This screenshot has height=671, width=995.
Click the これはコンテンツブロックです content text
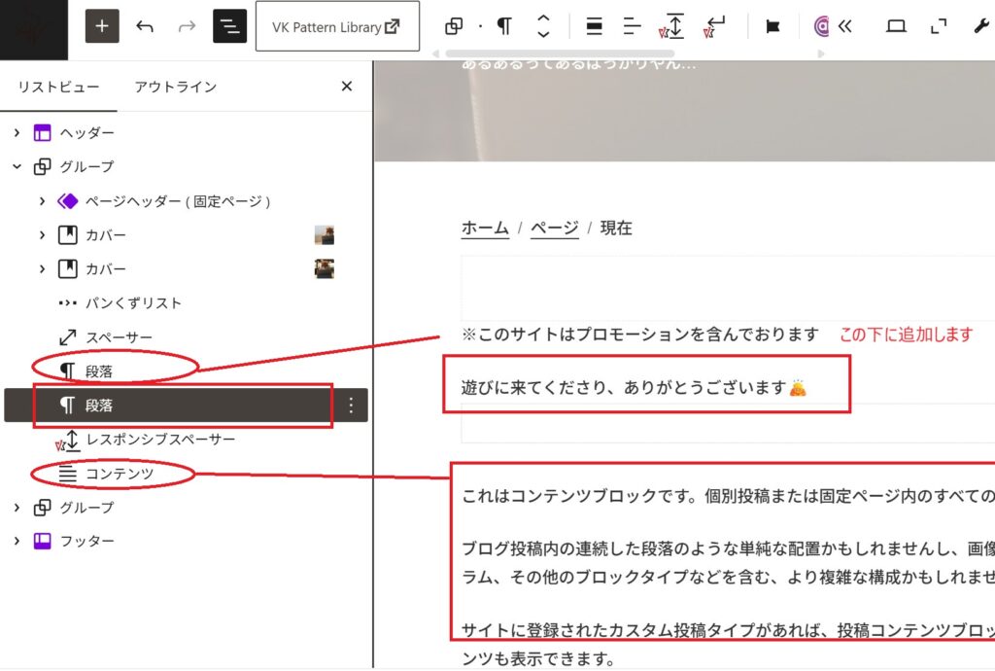point(728,496)
